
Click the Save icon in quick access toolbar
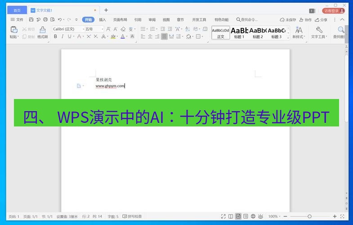pyautogui.click(x=31, y=20)
